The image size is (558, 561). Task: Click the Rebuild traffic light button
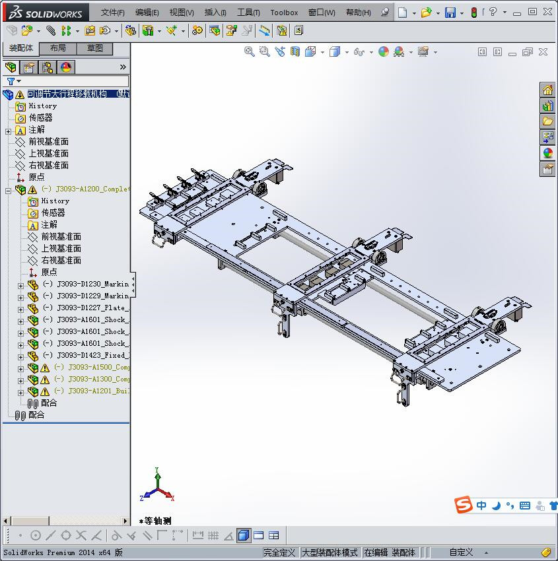point(474,13)
